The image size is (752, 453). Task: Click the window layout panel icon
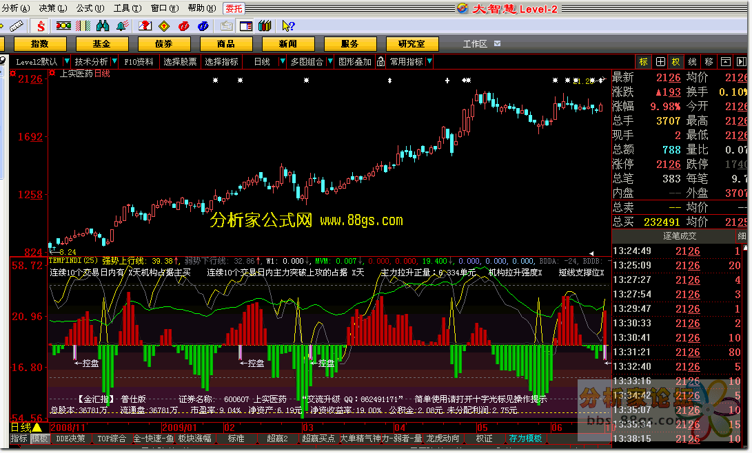(246, 26)
